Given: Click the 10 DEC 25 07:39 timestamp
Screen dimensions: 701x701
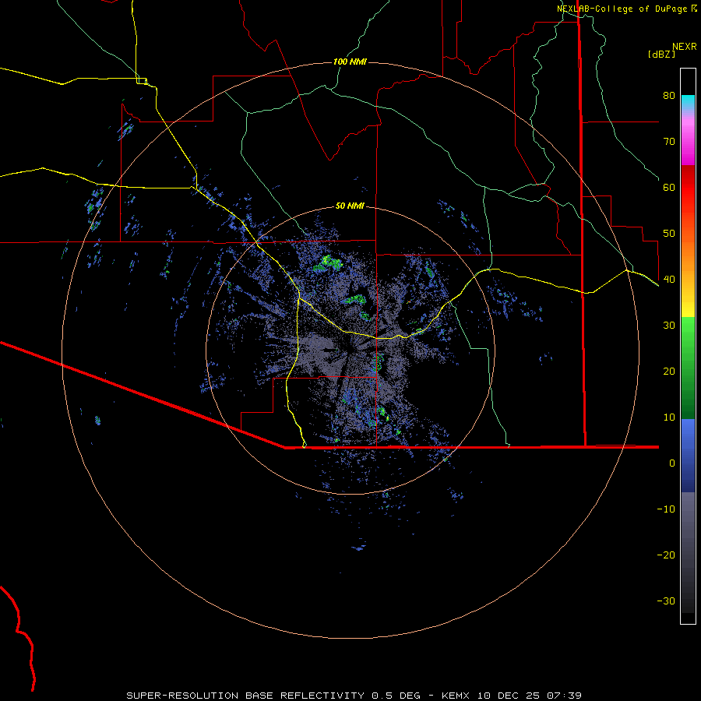Looking at the screenshot, I should 530,696.
